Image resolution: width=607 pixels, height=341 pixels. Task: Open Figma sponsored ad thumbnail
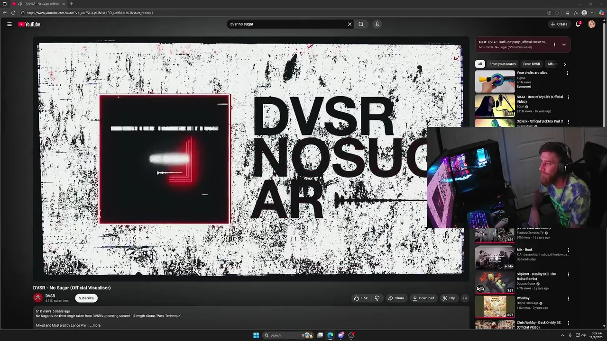point(495,81)
